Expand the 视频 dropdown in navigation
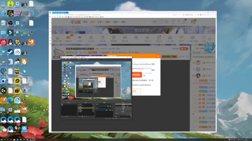The height and width of the screenshot is (141, 252). click(108, 22)
